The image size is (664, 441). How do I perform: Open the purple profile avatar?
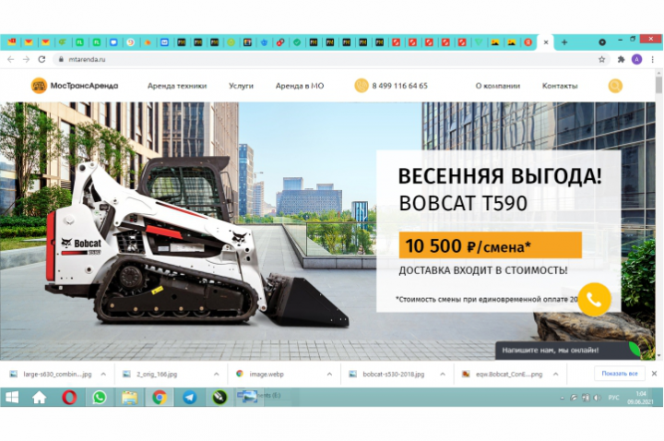636,59
